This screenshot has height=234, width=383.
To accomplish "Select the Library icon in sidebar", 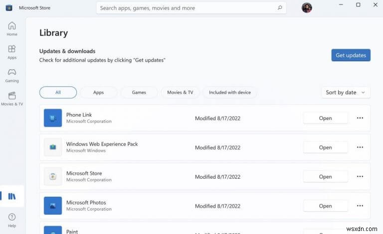I will point(12,196).
